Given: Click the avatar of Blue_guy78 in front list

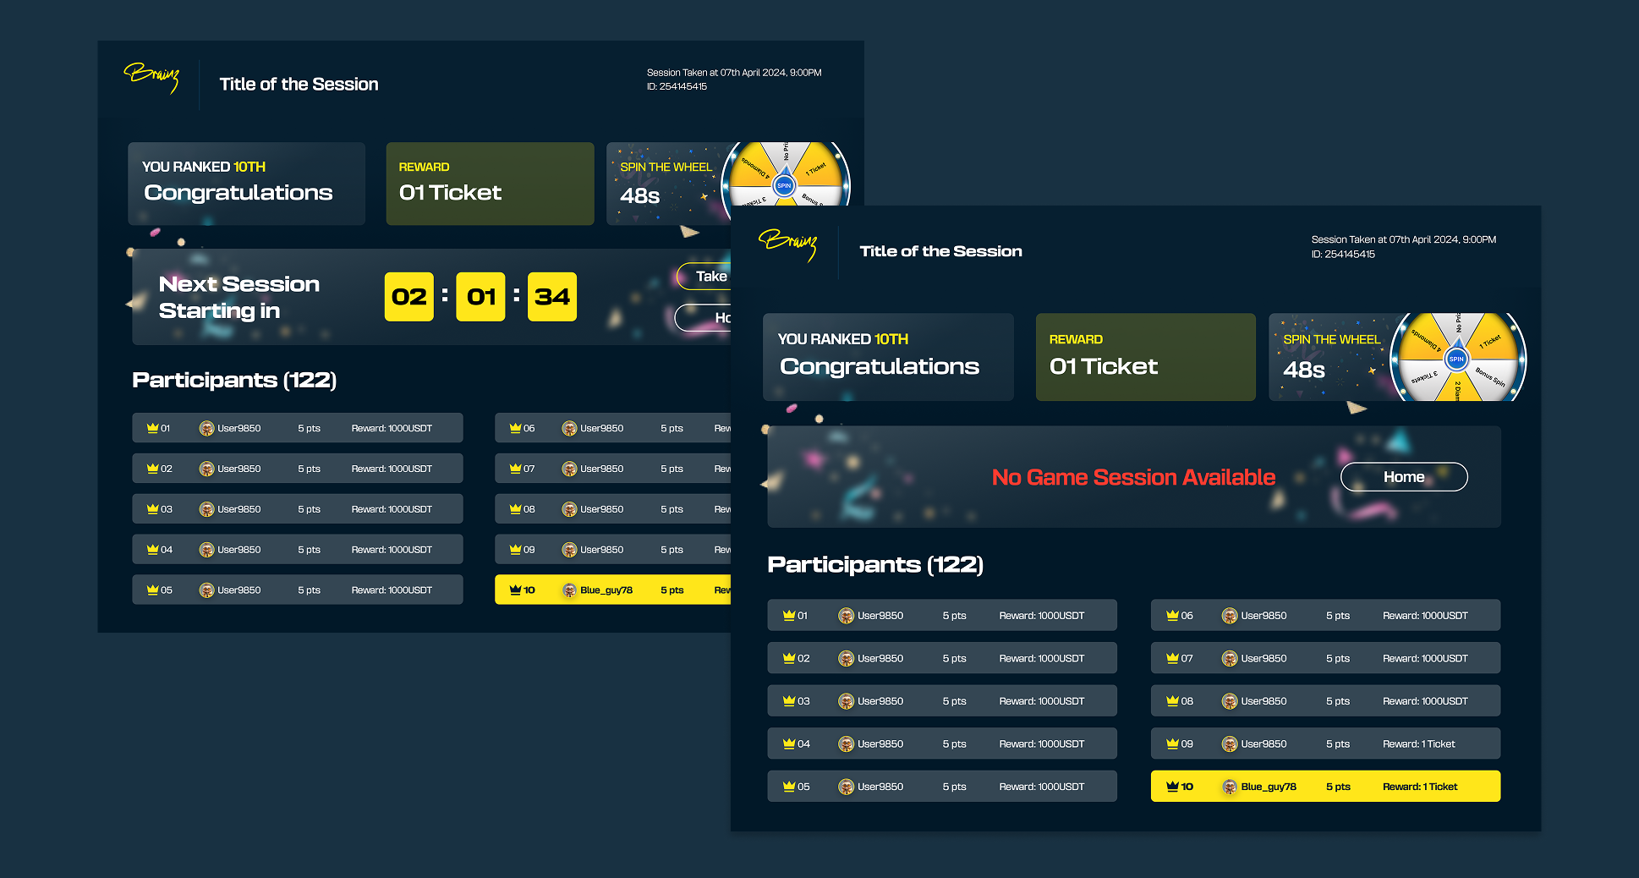Looking at the screenshot, I should pyautogui.click(x=1229, y=787).
